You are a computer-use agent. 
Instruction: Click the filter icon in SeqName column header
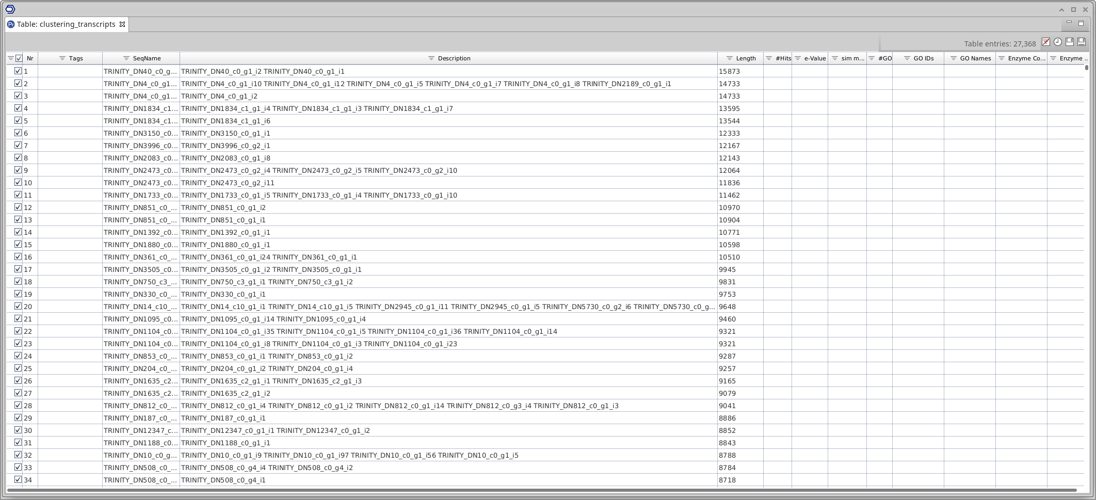tap(126, 58)
